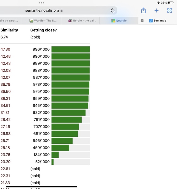Reload the page with the refresh icon
Image resolution: width=177 pixels, height=189 pixels.
pyautogui.click(x=113, y=10)
